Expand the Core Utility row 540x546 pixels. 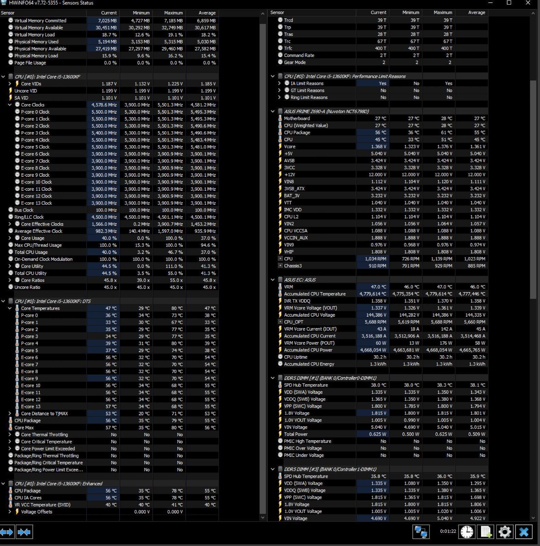point(10,266)
